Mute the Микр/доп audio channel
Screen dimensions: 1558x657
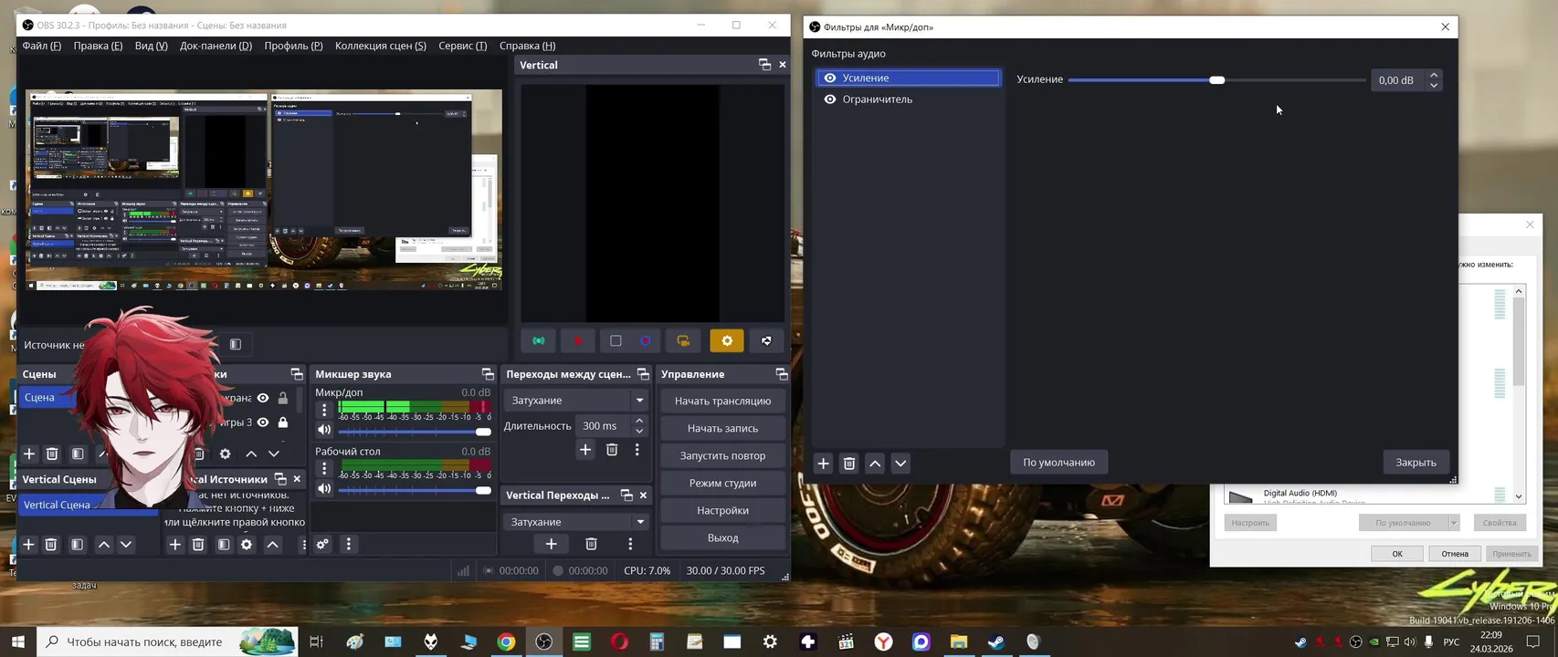point(324,430)
